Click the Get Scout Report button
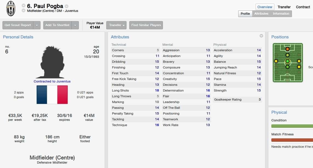Image resolution: width=313 pixels, height=168 pixels. pos(18,25)
